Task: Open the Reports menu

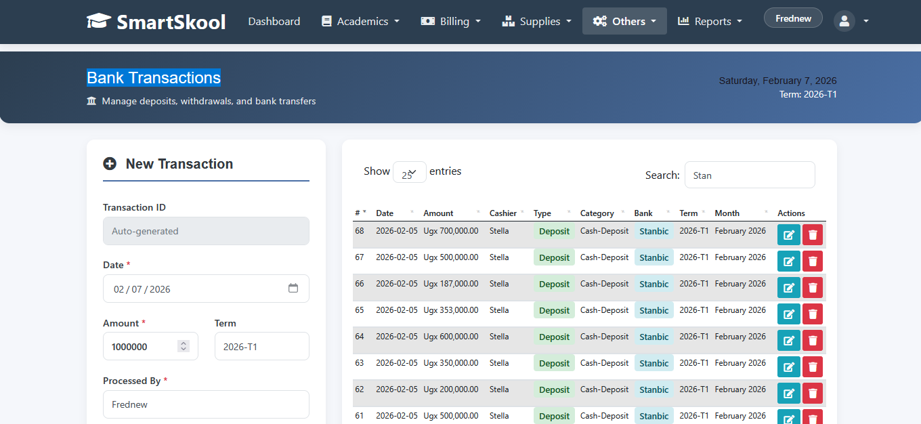Action: (x=710, y=21)
